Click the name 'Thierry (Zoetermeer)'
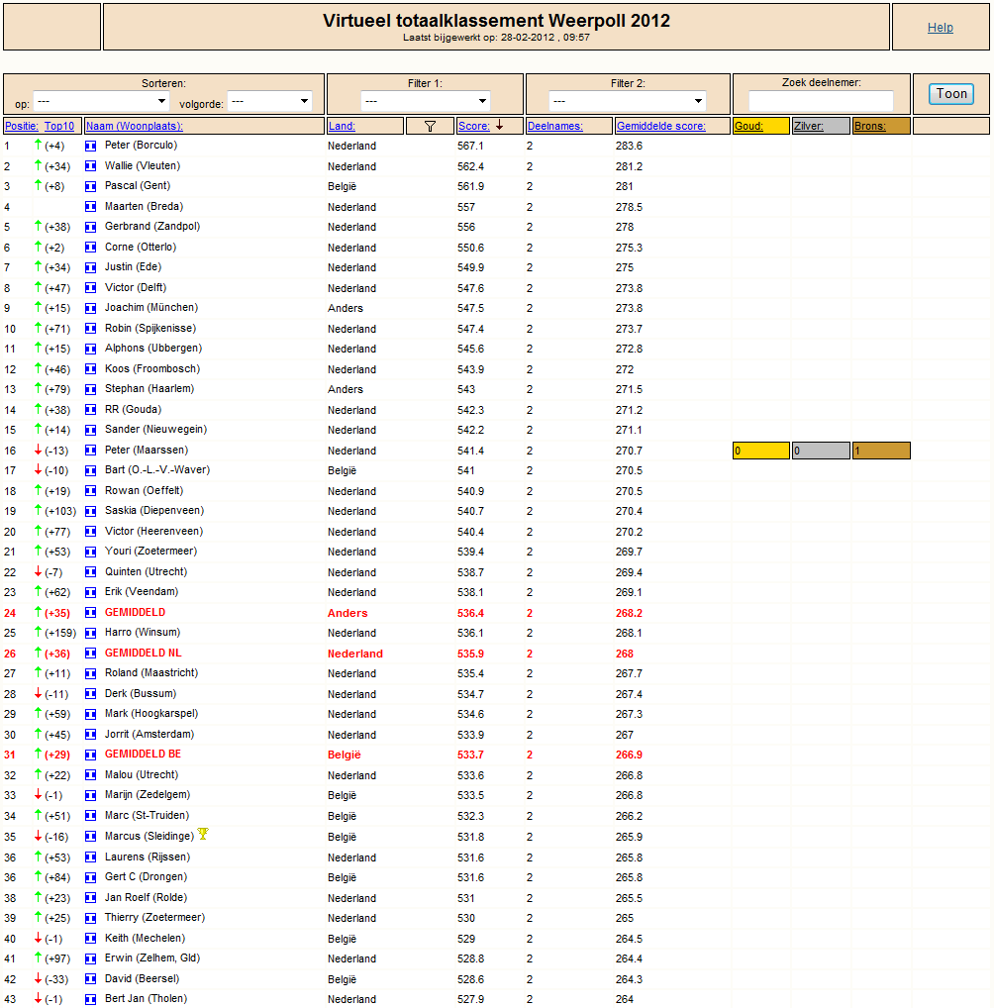 click(155, 917)
